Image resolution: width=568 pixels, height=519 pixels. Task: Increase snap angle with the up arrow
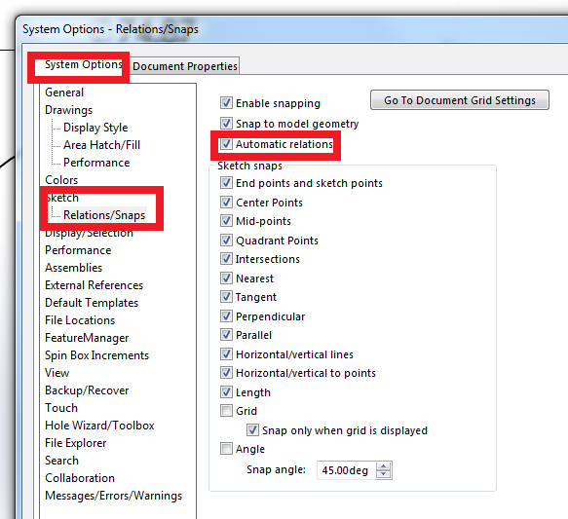pos(384,466)
